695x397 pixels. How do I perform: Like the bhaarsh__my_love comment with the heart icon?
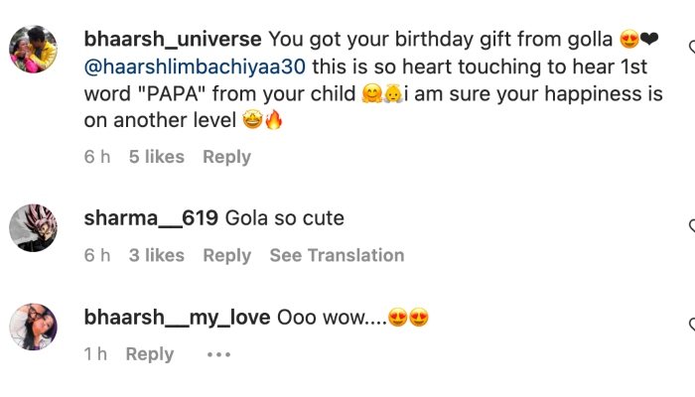[x=691, y=325]
